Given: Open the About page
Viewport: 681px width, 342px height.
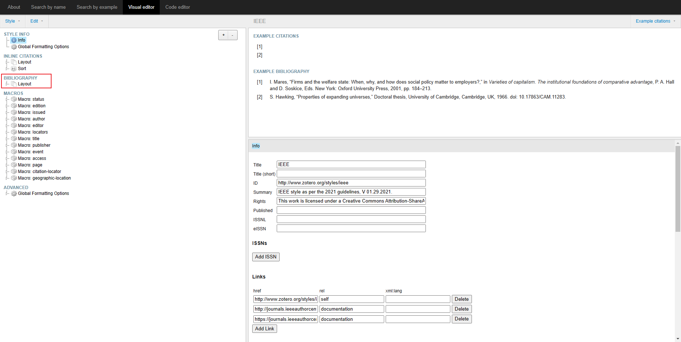Looking at the screenshot, I should (x=14, y=7).
